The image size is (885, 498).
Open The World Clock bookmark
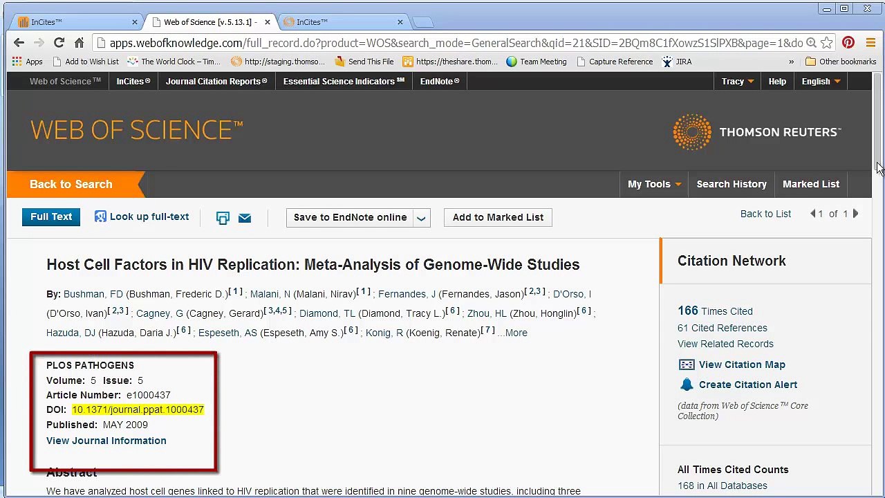click(x=174, y=62)
